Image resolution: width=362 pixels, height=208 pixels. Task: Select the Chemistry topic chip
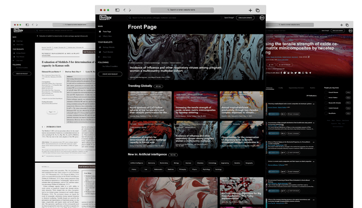click(x=200, y=163)
